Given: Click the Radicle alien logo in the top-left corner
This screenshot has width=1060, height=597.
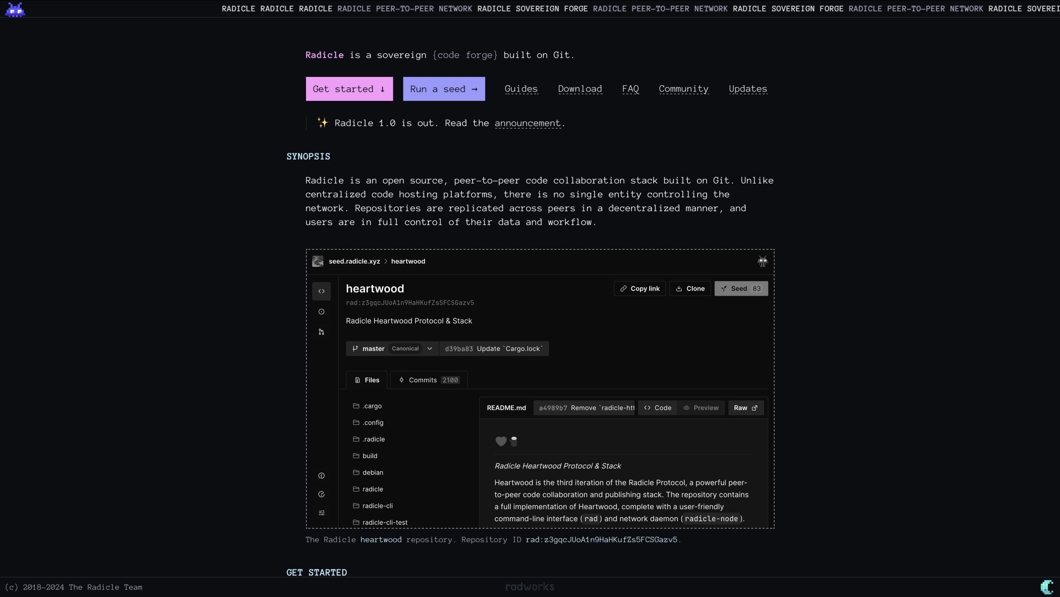Looking at the screenshot, I should pos(15,10).
